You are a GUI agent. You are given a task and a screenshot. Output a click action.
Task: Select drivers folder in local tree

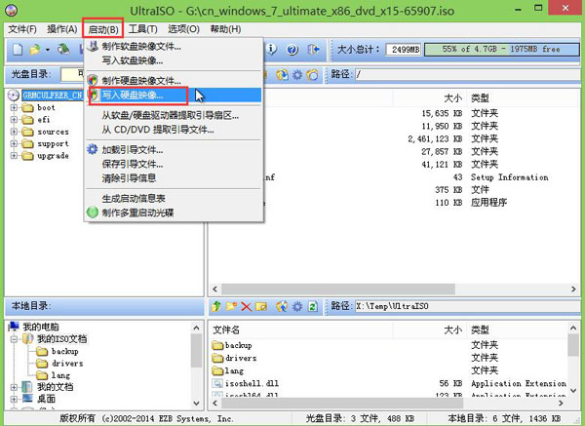67,363
